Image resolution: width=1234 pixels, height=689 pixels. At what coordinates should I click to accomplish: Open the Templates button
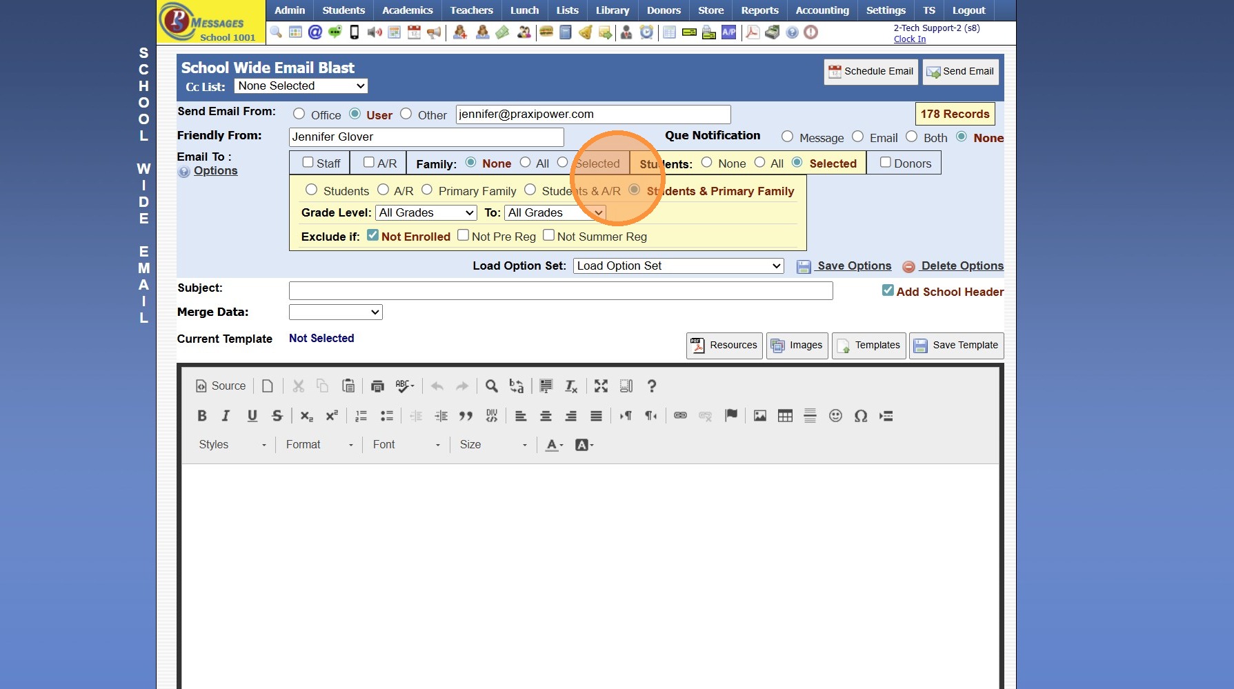coord(869,346)
